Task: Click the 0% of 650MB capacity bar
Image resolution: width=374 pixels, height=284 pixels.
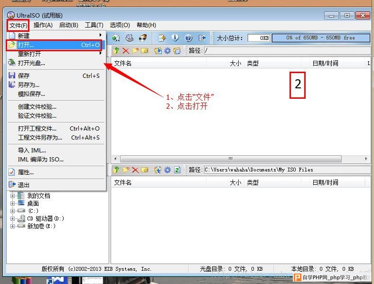Action: pos(321,38)
